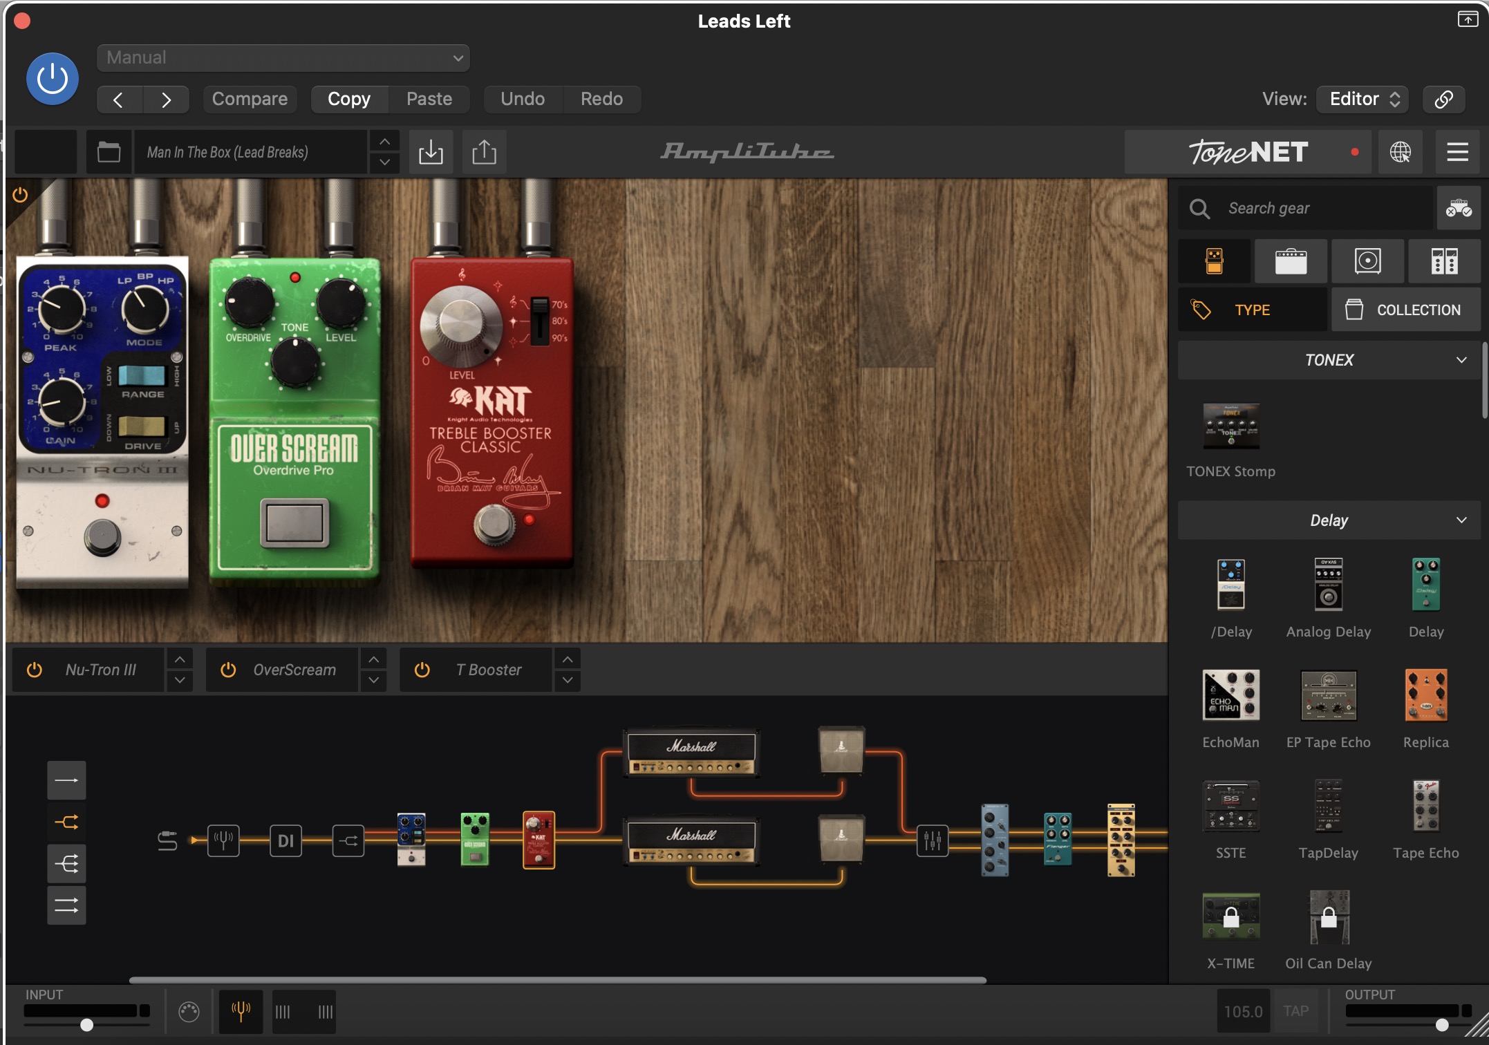Show the rack effects gear category
Image resolution: width=1489 pixels, height=1045 pixels.
pyautogui.click(x=1444, y=261)
